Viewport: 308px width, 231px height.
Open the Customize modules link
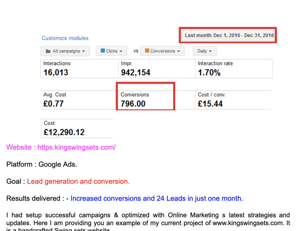coord(65,38)
